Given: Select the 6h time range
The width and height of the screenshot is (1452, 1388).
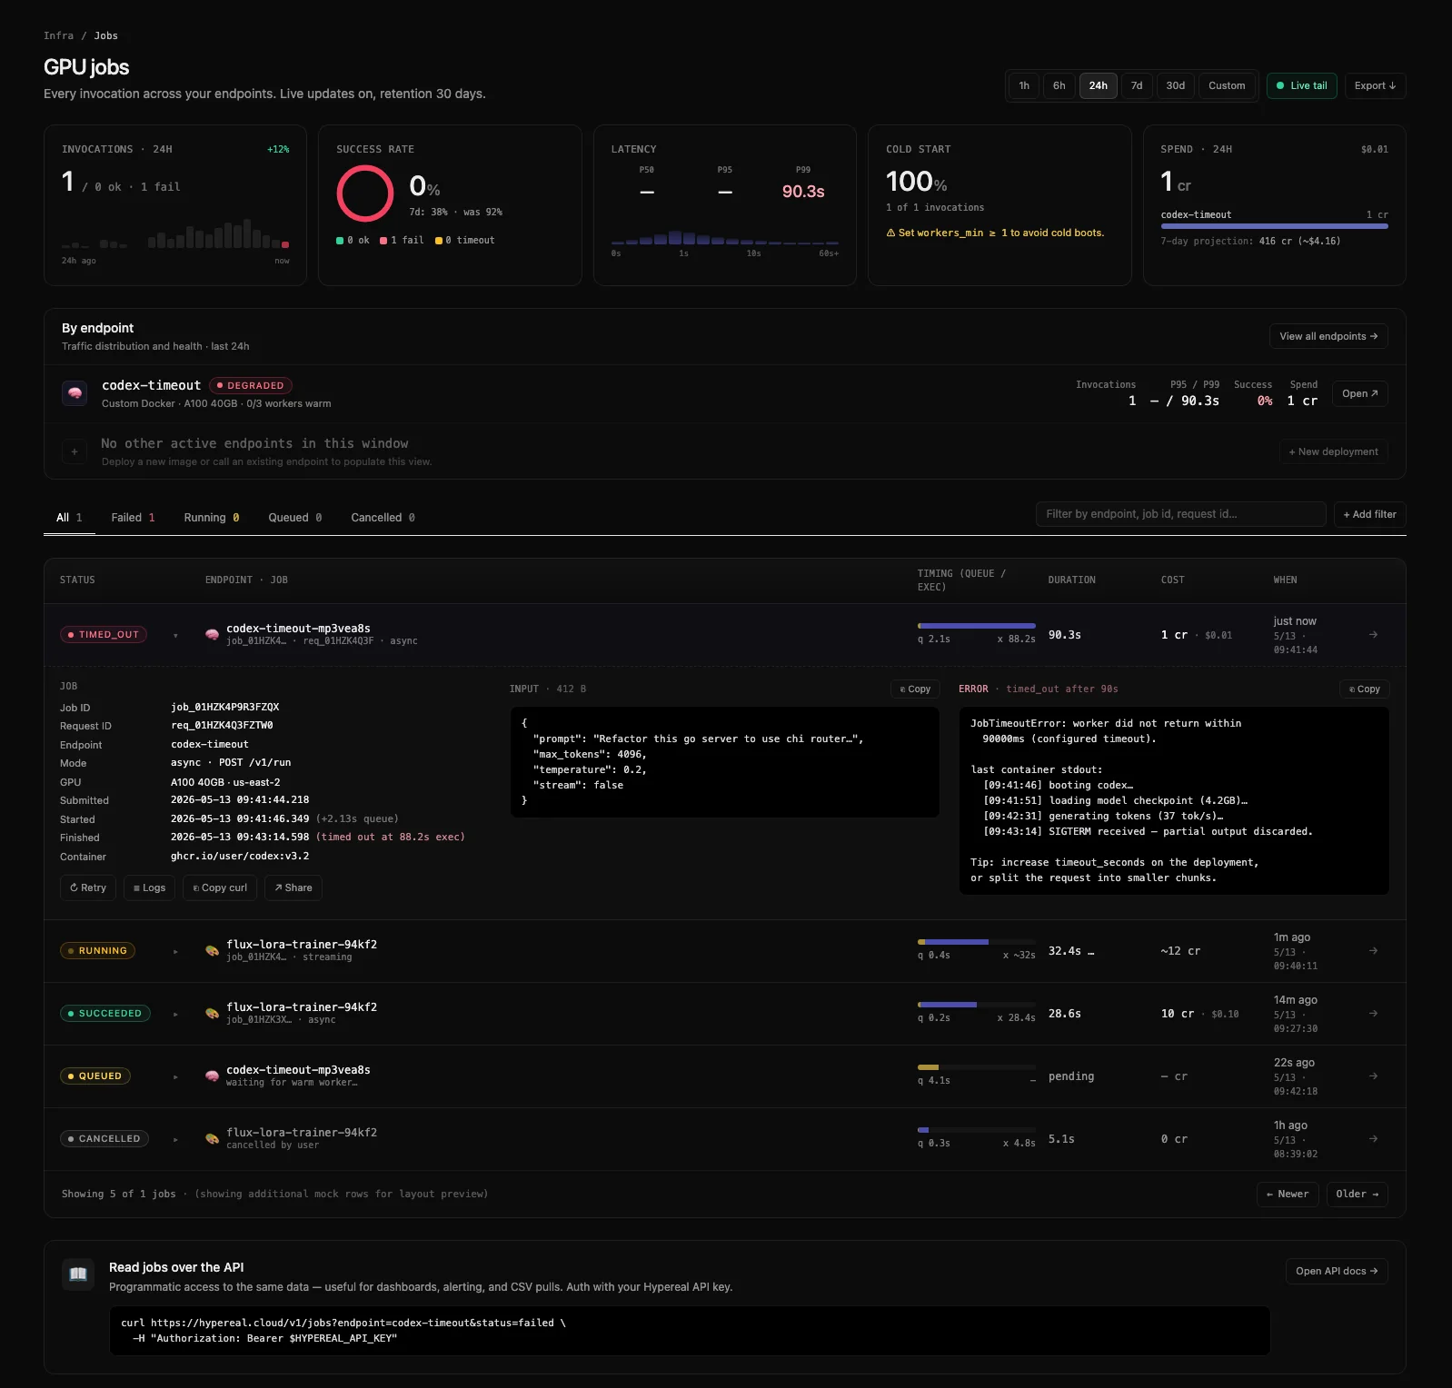Looking at the screenshot, I should tap(1059, 85).
